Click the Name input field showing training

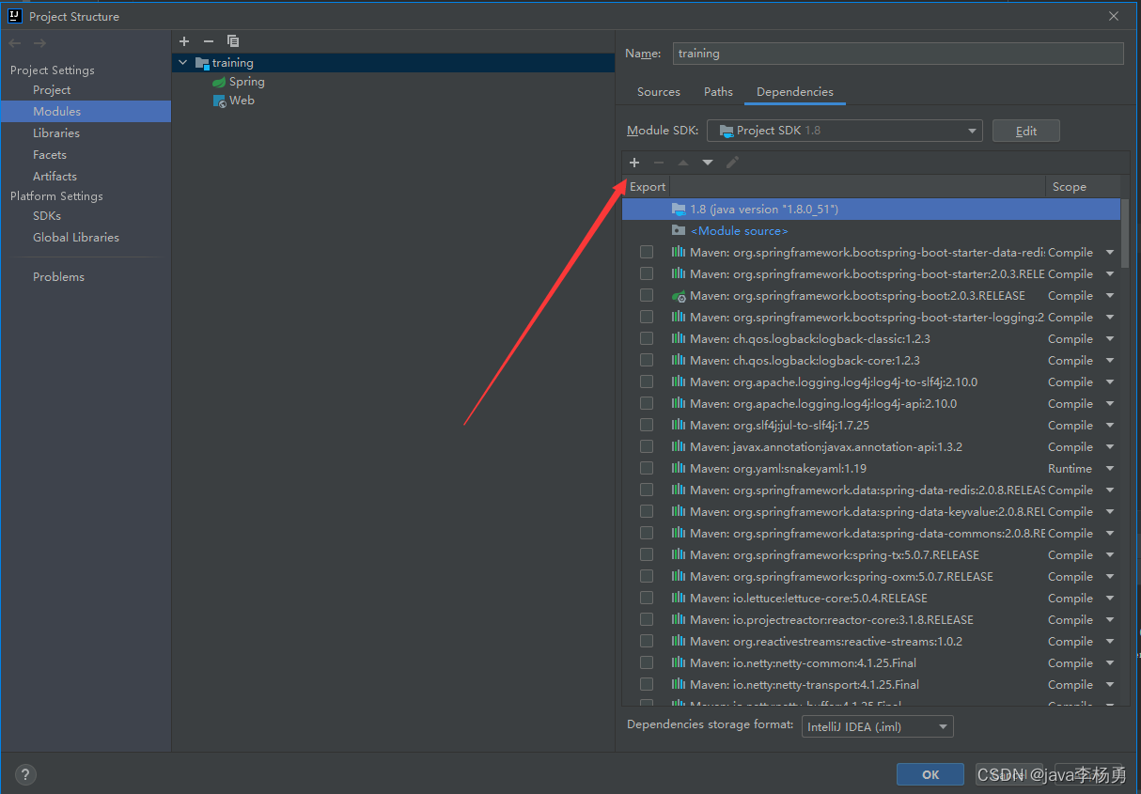point(898,54)
